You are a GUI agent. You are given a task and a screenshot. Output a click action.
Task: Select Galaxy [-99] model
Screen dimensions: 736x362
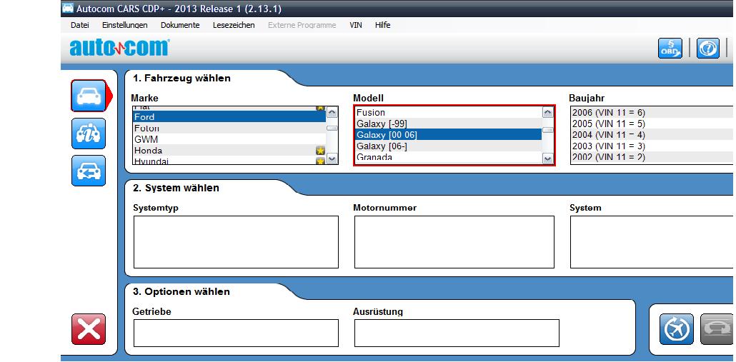point(448,124)
